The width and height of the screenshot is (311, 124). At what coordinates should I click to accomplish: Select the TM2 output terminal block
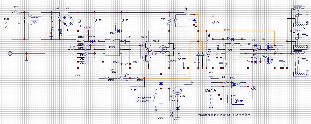click(300, 25)
